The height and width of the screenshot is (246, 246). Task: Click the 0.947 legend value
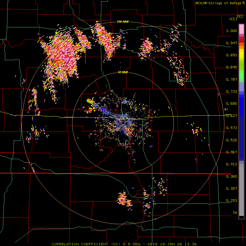(232, 43)
